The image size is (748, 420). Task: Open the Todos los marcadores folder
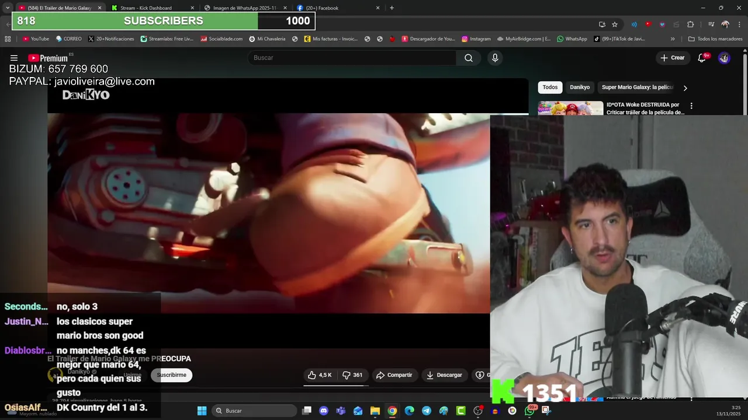click(x=715, y=39)
